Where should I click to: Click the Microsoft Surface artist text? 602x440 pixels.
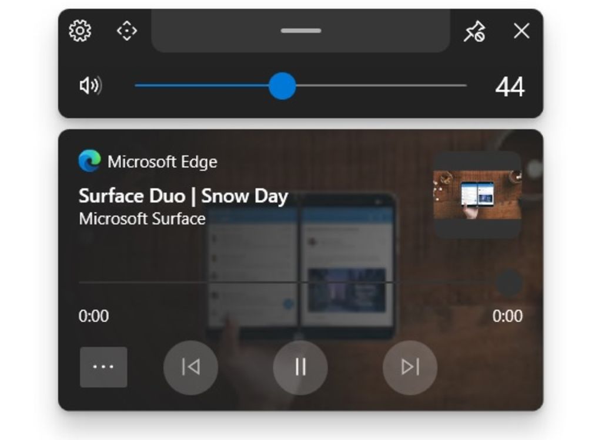(142, 219)
